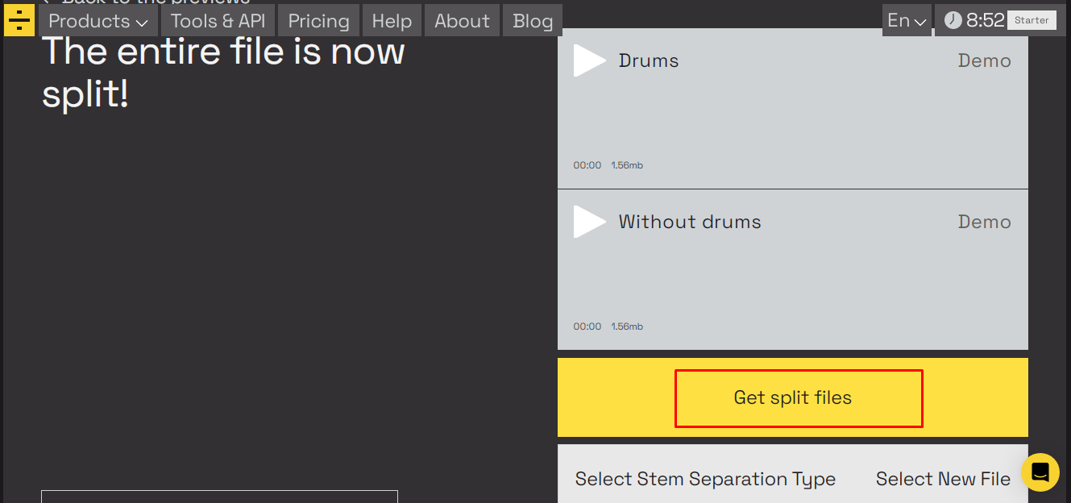This screenshot has height=503, width=1071.
Task: Play the Drums demo track
Action: click(590, 60)
